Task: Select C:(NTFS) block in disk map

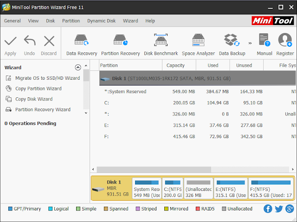Action: point(173,188)
